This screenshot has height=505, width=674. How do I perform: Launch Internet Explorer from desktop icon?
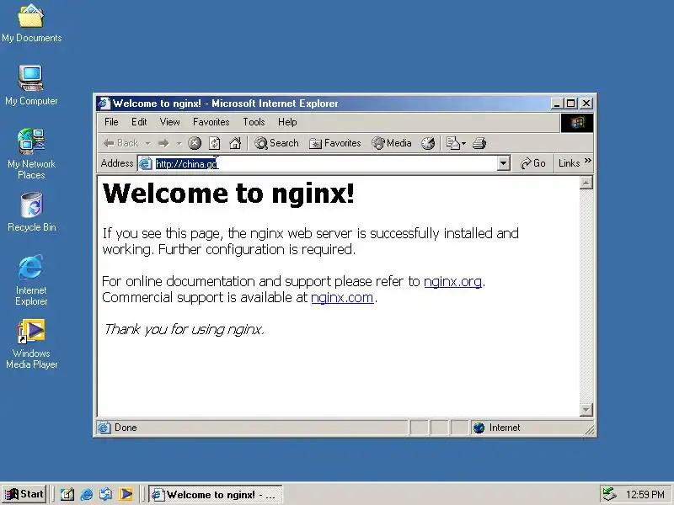[x=31, y=280]
